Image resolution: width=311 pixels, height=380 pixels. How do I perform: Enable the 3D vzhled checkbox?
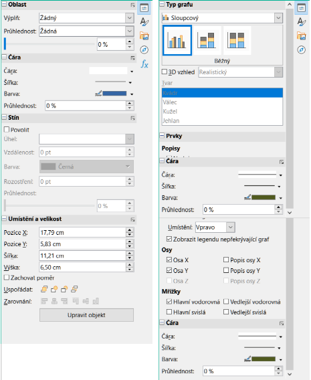pyautogui.click(x=165, y=72)
